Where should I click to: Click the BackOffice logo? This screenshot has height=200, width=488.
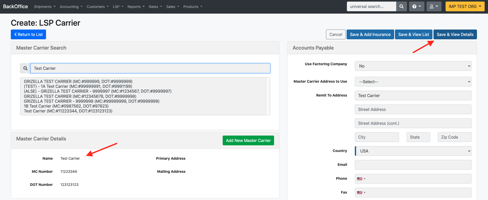click(x=15, y=6)
